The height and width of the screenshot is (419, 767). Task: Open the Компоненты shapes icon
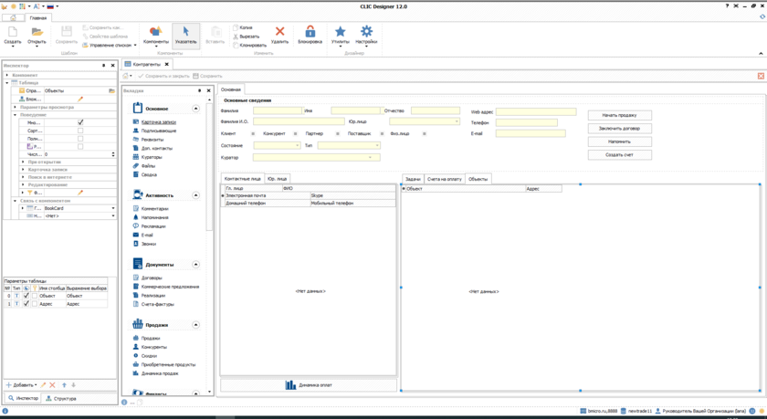[x=155, y=32]
